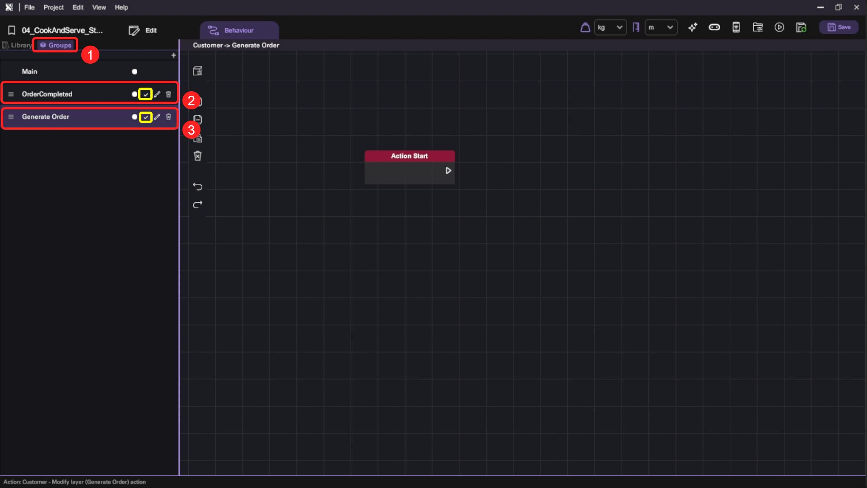
Task: Switch to the Library tab
Action: [17, 45]
